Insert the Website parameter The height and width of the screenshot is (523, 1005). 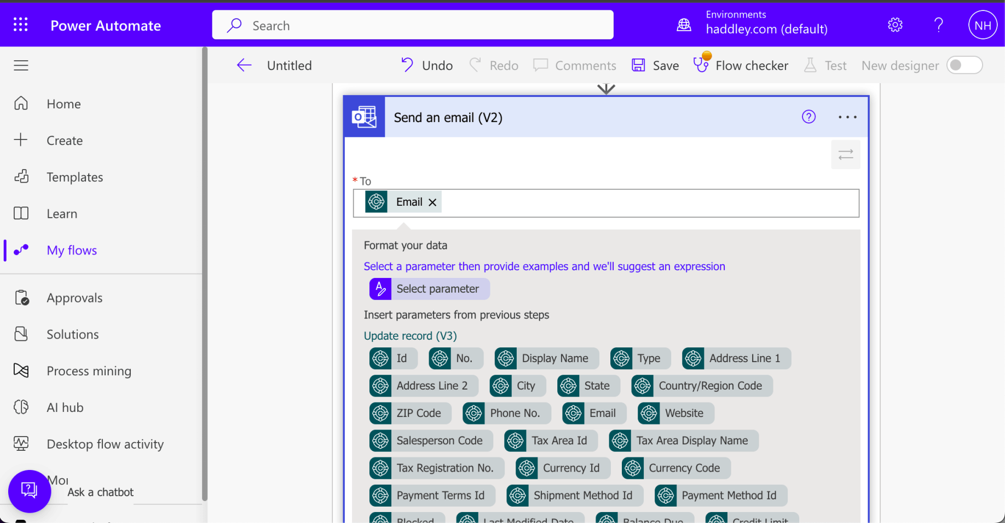[x=676, y=413]
